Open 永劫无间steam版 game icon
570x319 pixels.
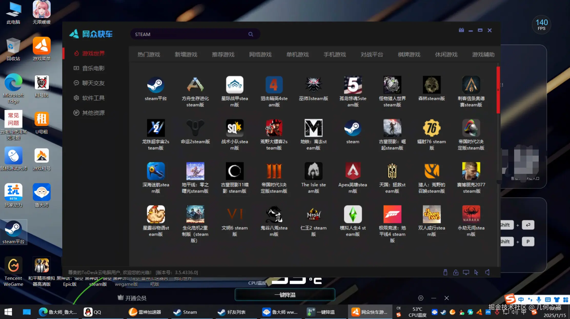[471, 214]
